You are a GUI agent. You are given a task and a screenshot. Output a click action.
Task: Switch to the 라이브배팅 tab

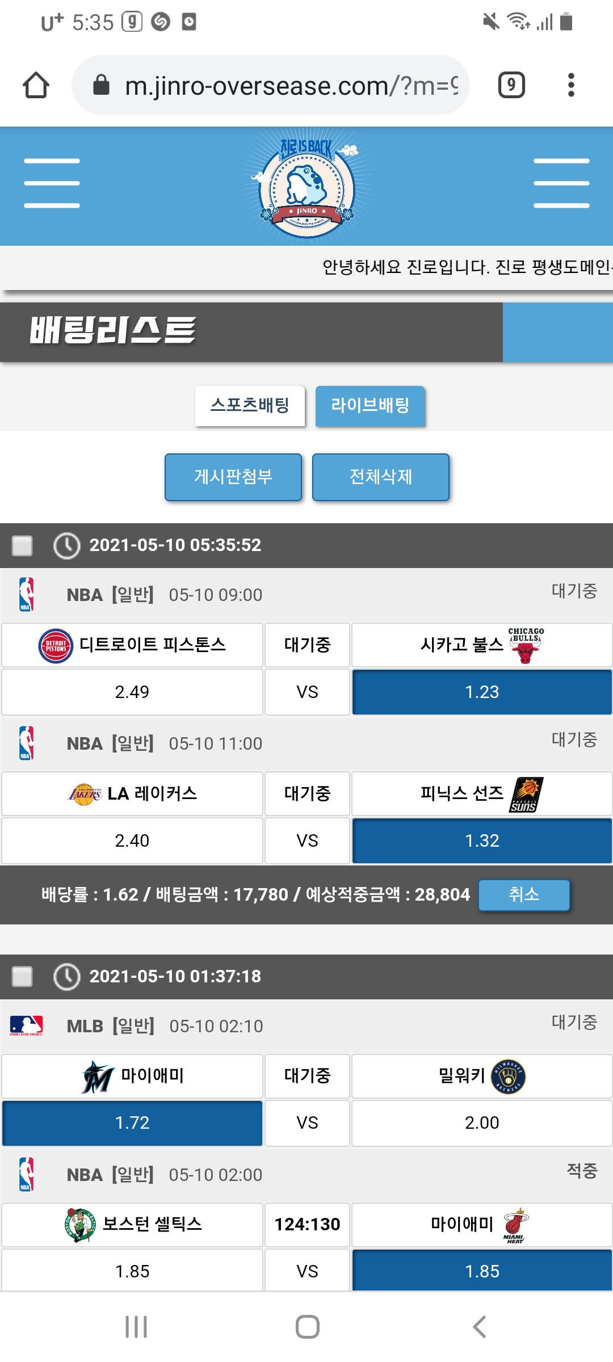(370, 406)
